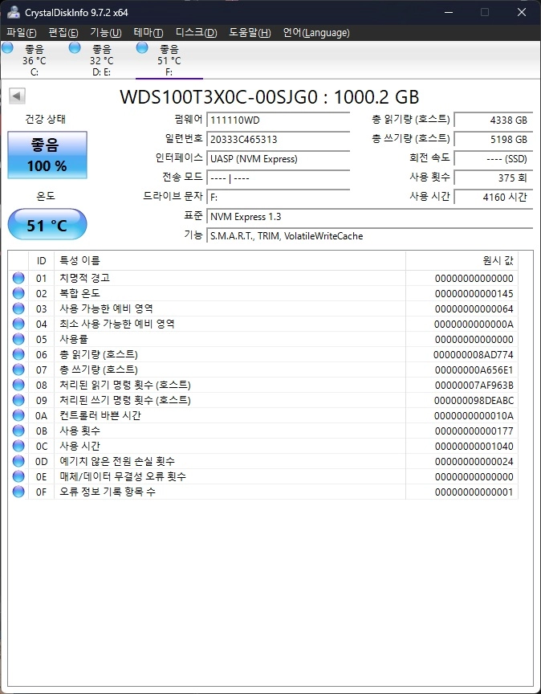Click the 좋음 100 % health status button
The height and width of the screenshot is (694, 541).
point(47,155)
